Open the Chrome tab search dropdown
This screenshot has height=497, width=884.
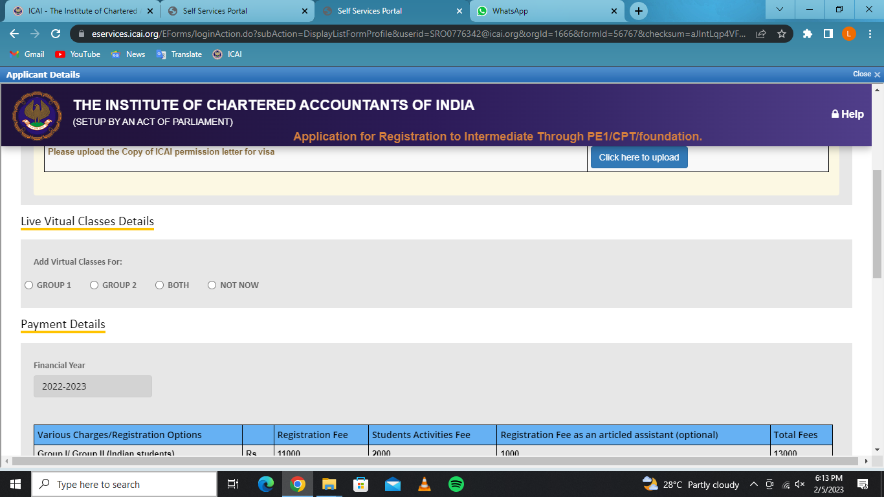tap(780, 10)
